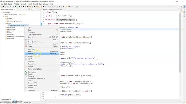Maximize the editor area
This screenshot has width=186, height=104.
coord(181,9)
